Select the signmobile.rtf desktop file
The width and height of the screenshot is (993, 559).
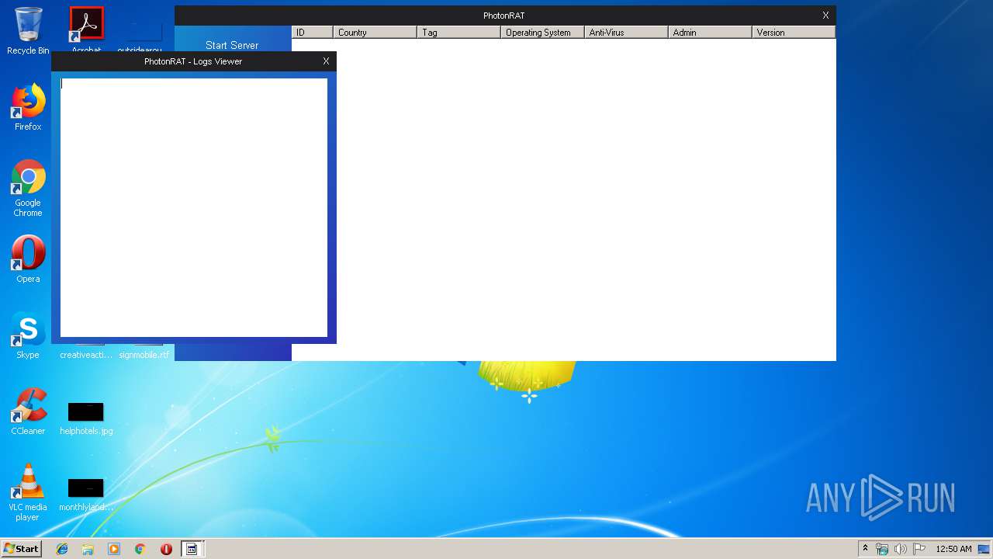click(x=144, y=354)
